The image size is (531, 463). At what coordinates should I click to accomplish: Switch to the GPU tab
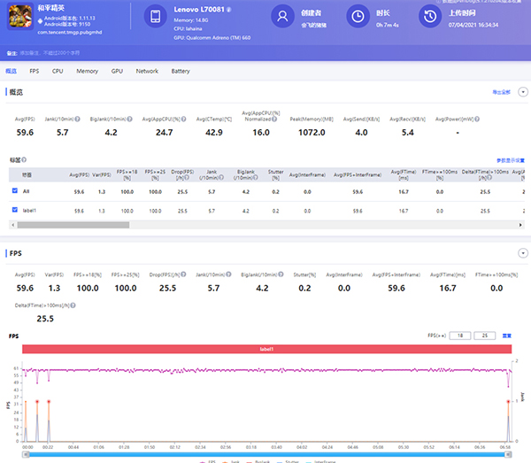coord(117,70)
